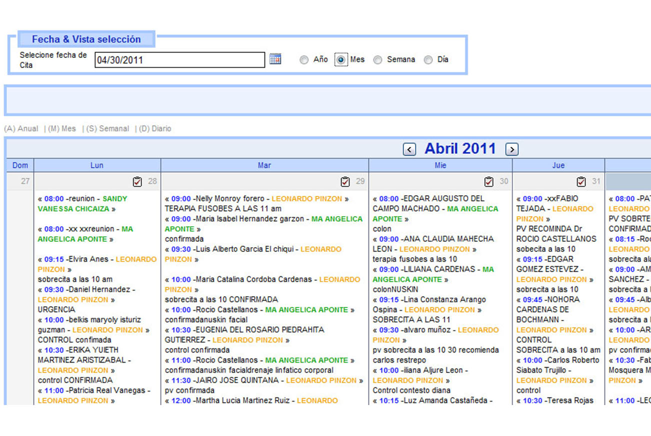Click the Mar column header
Viewport: 651px width, 436px height.
(x=264, y=165)
